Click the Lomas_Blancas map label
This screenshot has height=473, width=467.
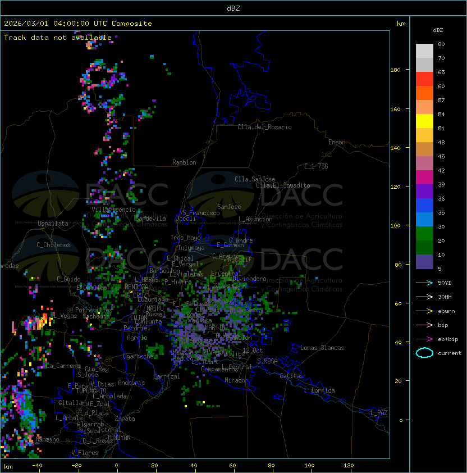pyautogui.click(x=322, y=348)
